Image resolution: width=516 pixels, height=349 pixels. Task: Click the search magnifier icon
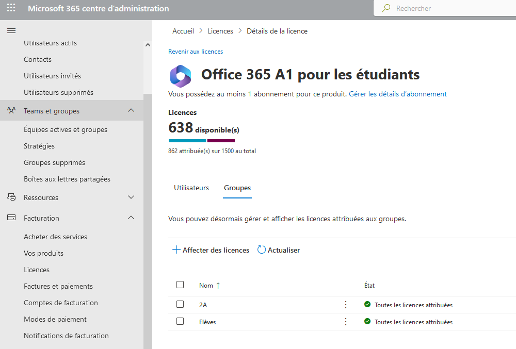[x=386, y=8]
